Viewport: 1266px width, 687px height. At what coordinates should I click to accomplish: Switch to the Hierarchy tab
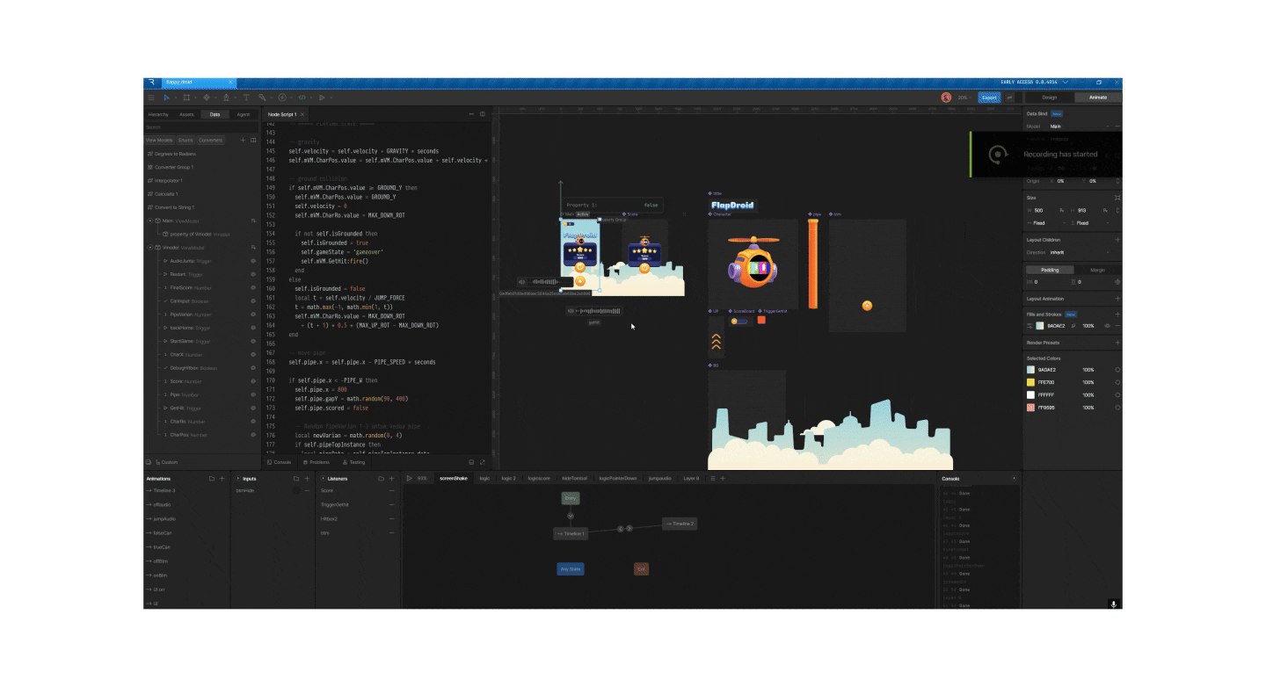(158, 114)
